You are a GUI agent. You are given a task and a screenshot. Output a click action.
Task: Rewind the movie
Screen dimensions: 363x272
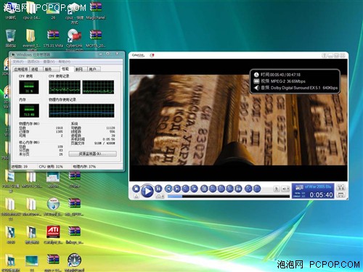click(x=186, y=189)
